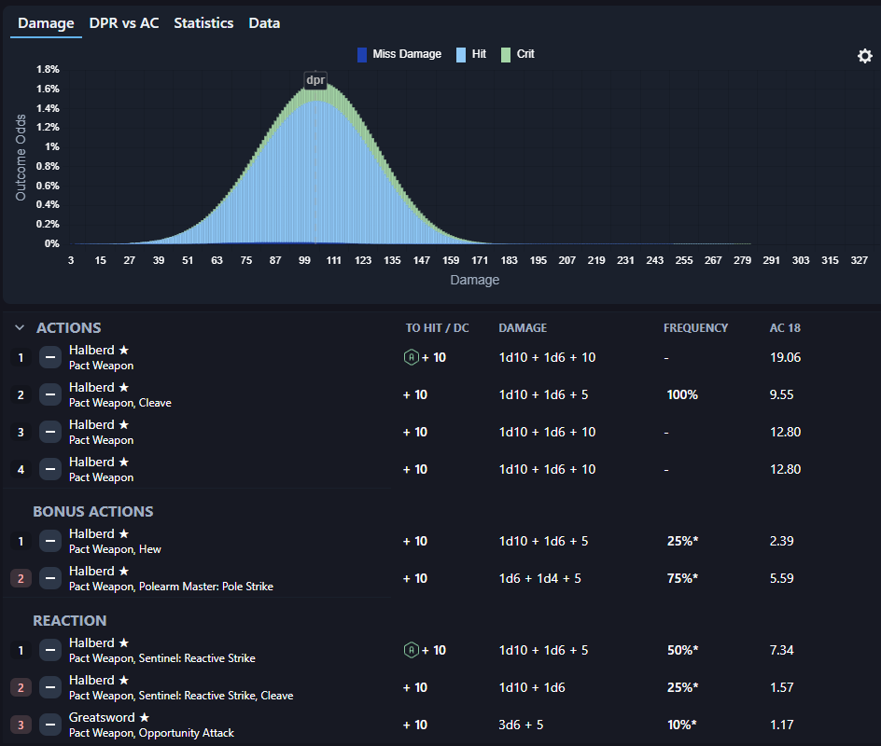Click the AC 18 column header
Screen dimensions: 881x746
[x=785, y=328]
